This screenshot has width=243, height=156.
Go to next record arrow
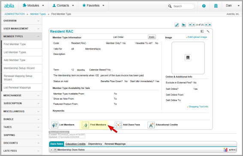point(206,24)
